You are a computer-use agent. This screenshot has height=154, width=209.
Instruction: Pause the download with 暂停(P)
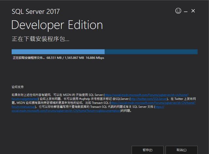click(148, 150)
